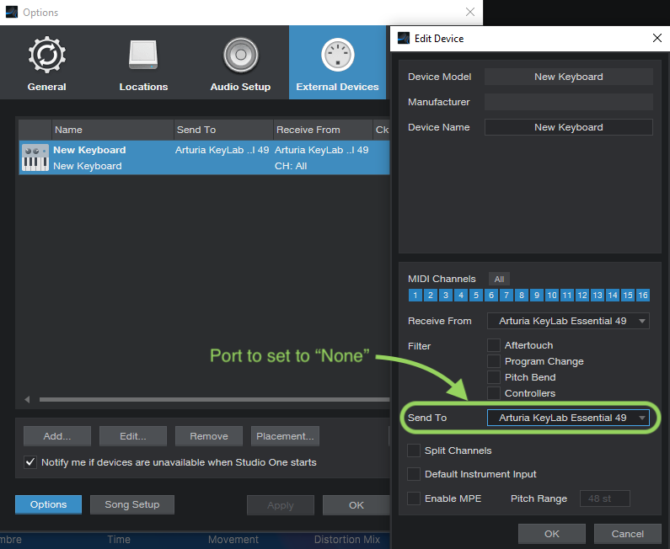
Task: Enable Default Instrument Input checkbox
Action: pyautogui.click(x=414, y=474)
